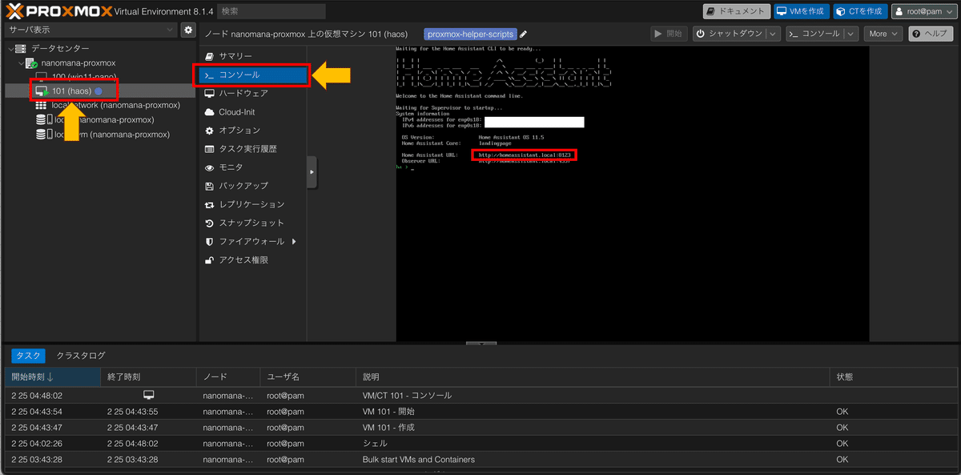Image resolution: width=961 pixels, height=475 pixels.
Task: Select the VM 101 - 作成 task row
Action: pyautogui.click(x=480, y=428)
